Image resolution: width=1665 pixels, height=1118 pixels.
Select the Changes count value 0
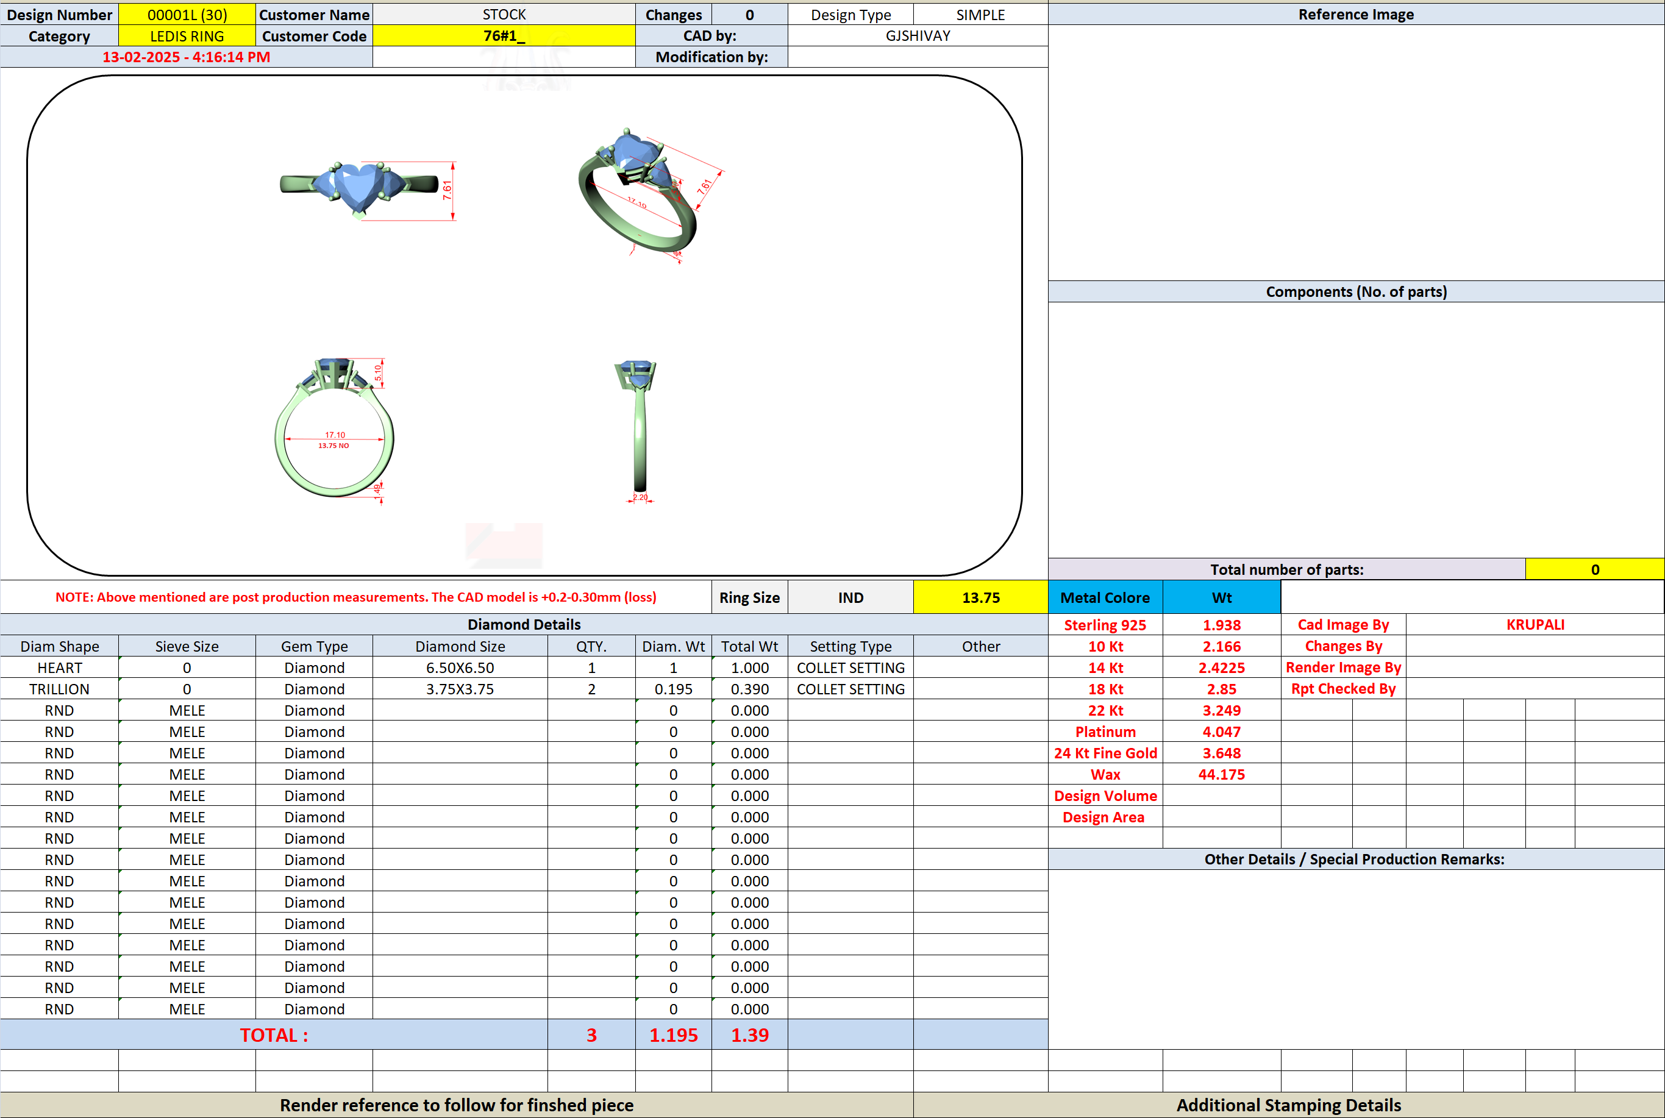coord(749,14)
